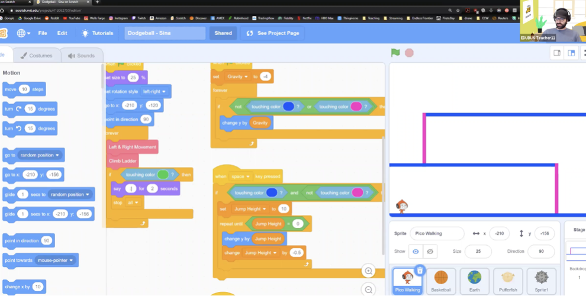This screenshot has width=586, height=299.
Task: Click the browser home icon
Action: 2,11
